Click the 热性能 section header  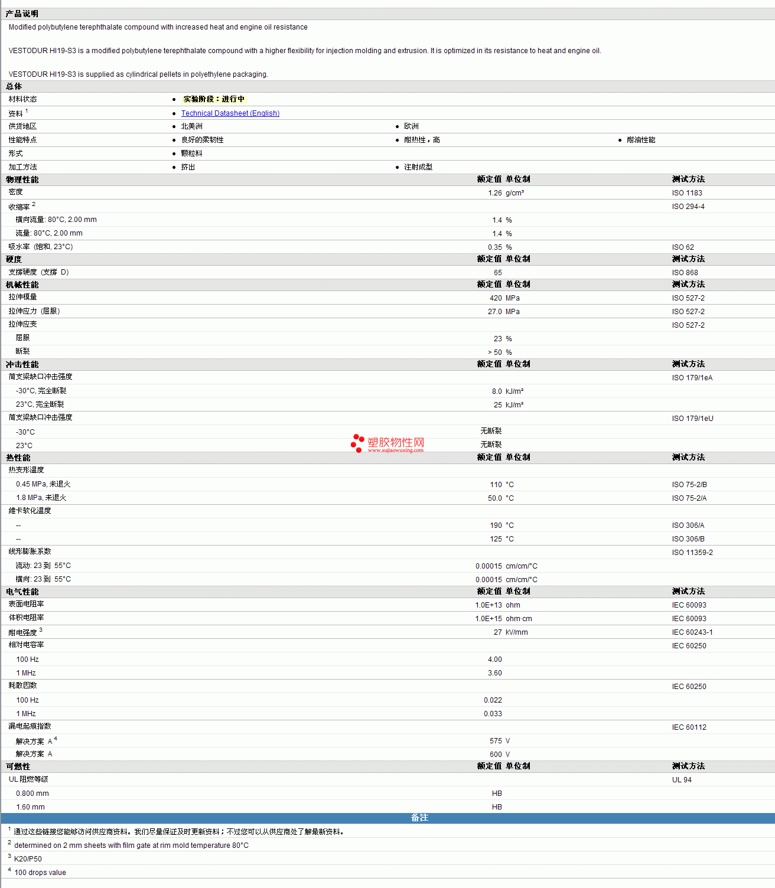18,458
